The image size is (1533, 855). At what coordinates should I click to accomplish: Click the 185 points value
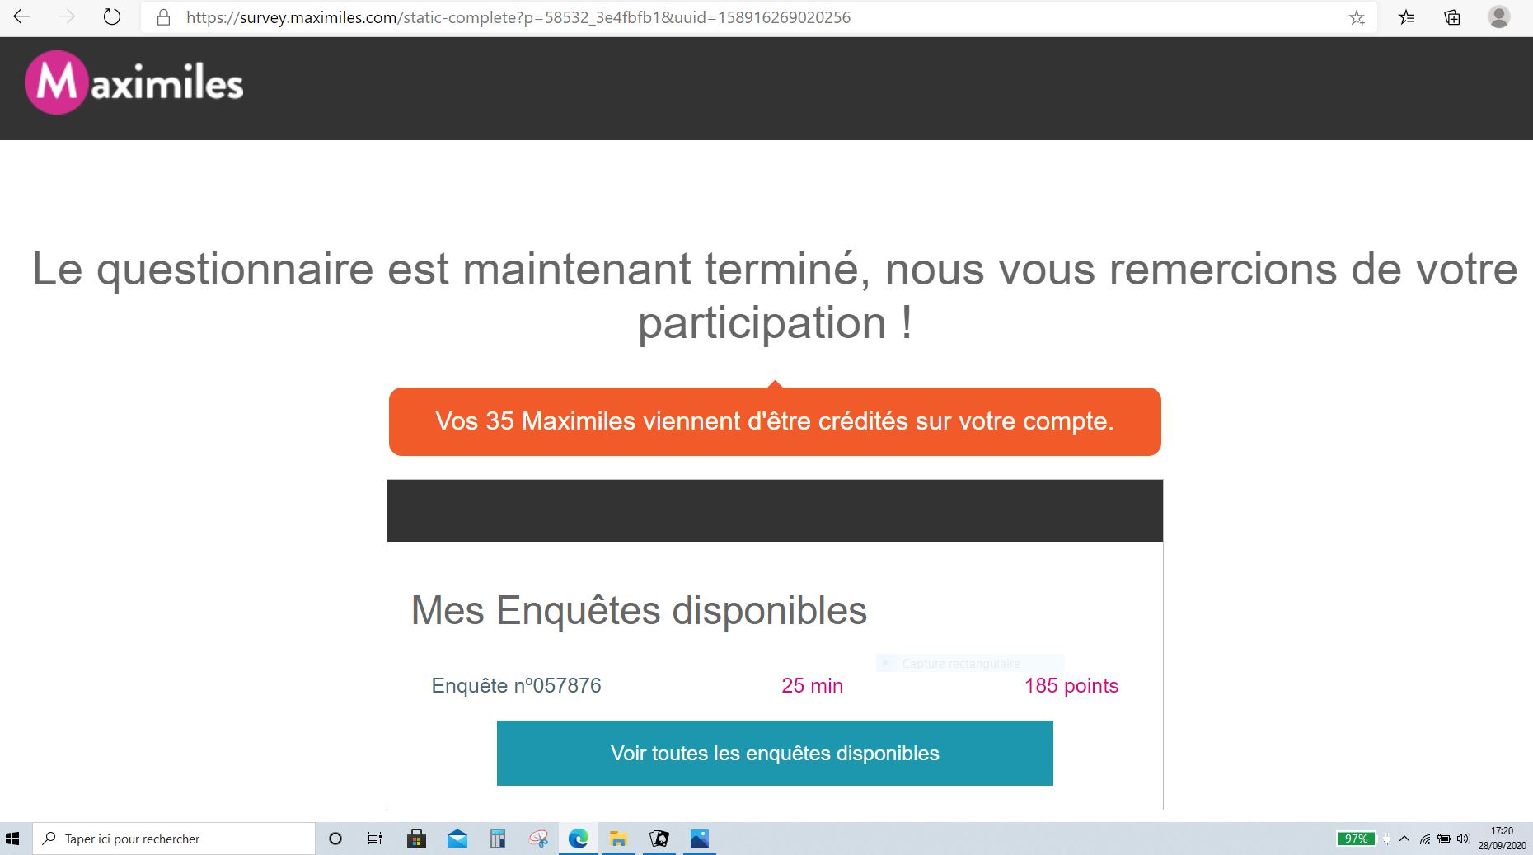pyautogui.click(x=1071, y=686)
